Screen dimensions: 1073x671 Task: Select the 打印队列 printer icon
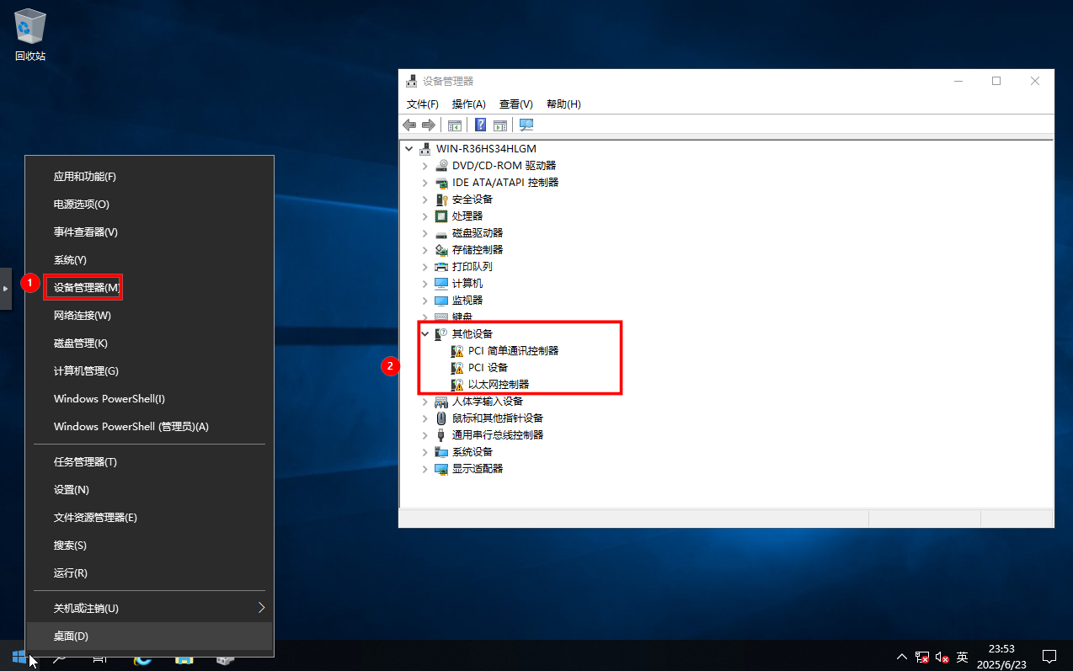click(441, 267)
